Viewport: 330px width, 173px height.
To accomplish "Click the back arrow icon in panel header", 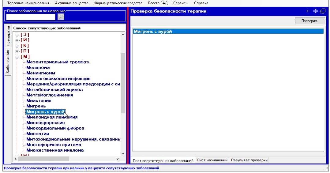I will [x=308, y=11].
